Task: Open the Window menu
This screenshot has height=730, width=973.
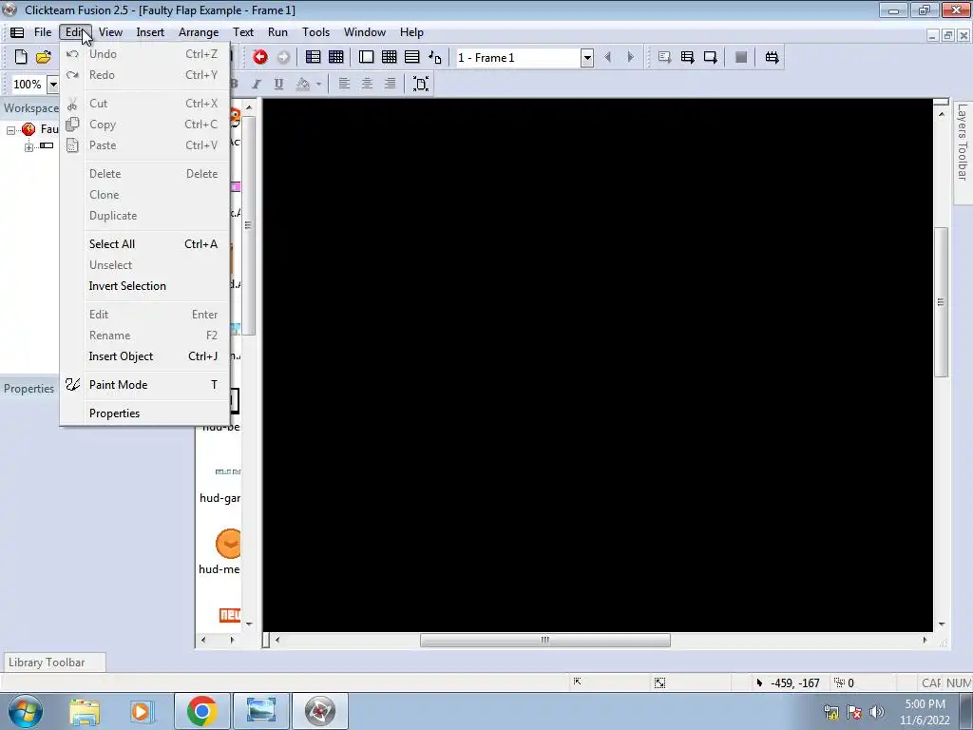Action: tap(365, 32)
